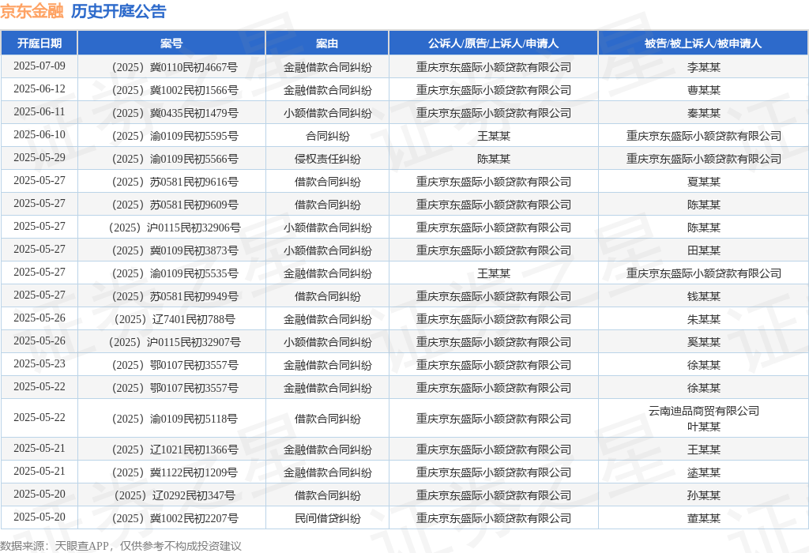Viewport: 809px width, 553px height.
Task: Select defendant 叶某某
Action: click(x=703, y=427)
